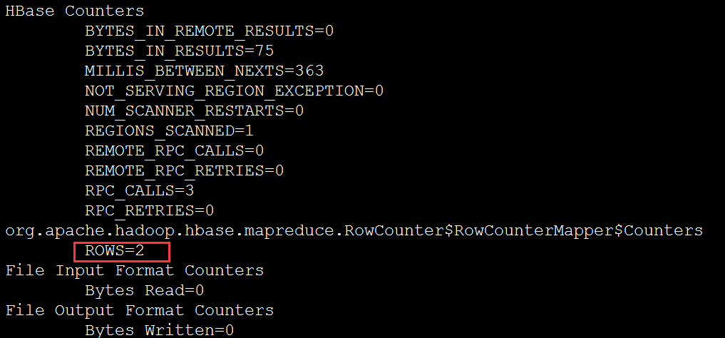Click the RPC_CALLS=3 counter
This screenshot has width=725, height=338.
tap(139, 190)
